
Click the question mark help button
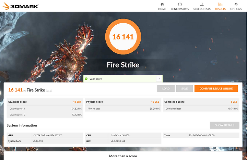[x=159, y=79]
